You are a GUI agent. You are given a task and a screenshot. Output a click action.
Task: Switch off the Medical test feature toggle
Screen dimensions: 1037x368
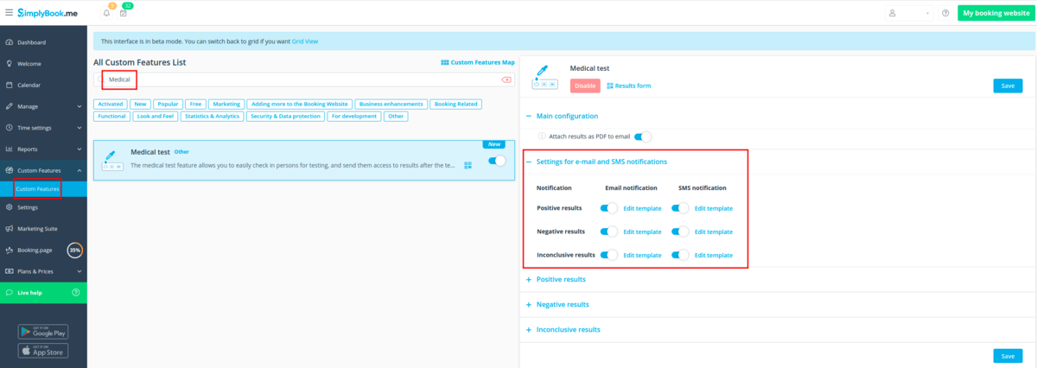point(497,161)
